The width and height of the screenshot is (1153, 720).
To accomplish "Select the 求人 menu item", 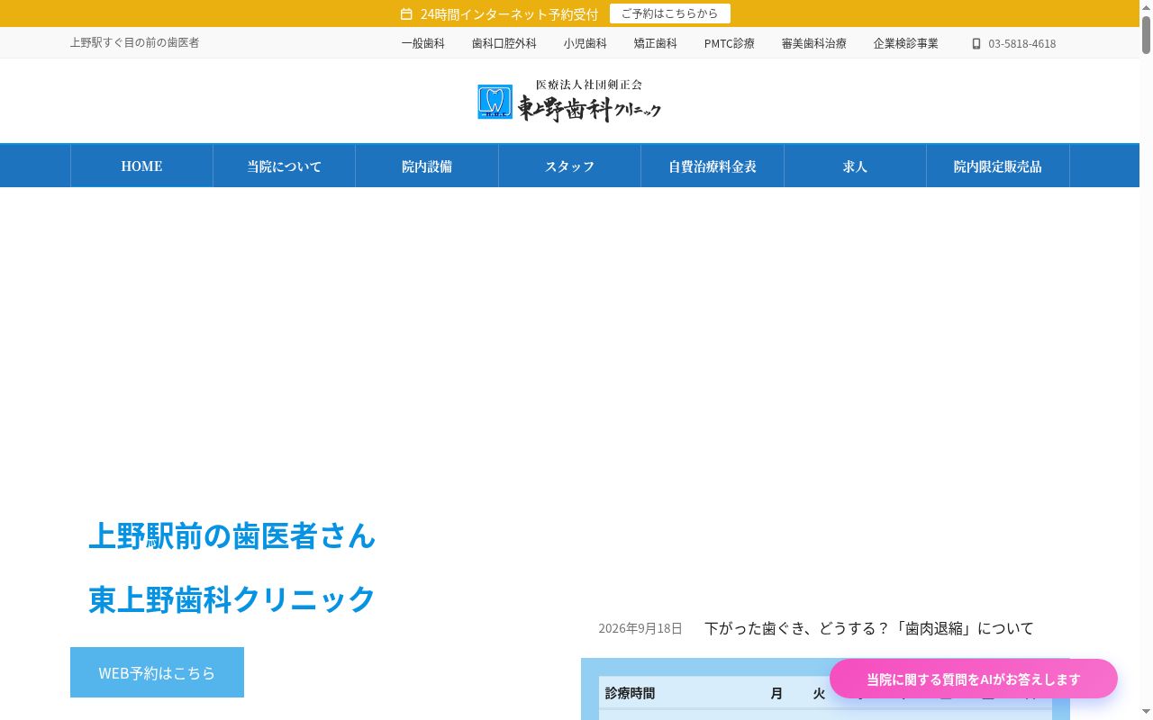I will point(856,166).
